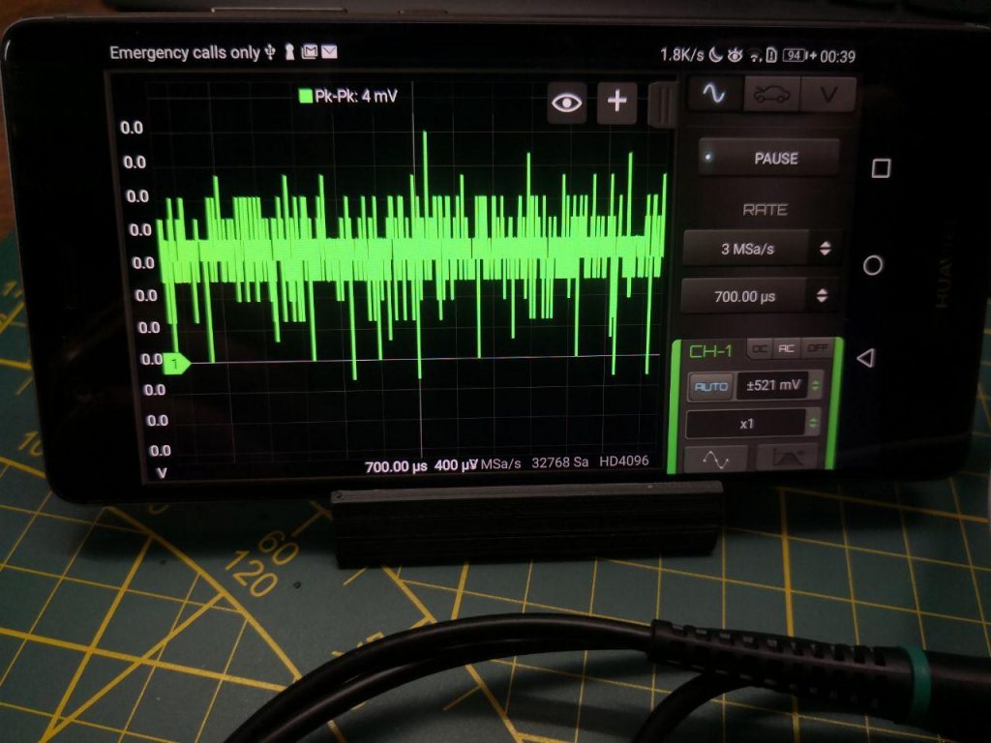Image resolution: width=991 pixels, height=743 pixels.
Task: Open the V voltmeter mode tab
Action: (828, 96)
